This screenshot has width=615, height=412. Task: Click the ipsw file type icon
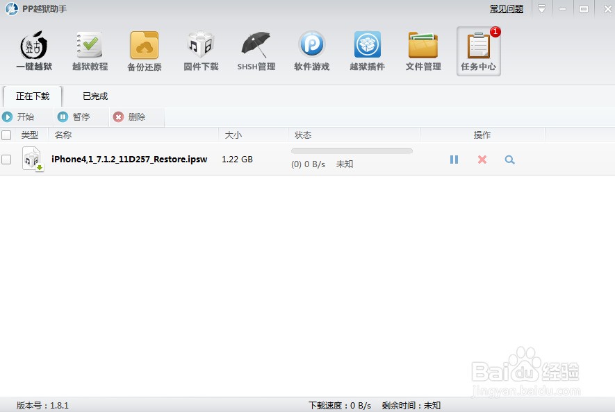coord(32,159)
